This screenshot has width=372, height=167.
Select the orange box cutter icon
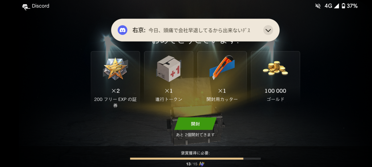222,67
